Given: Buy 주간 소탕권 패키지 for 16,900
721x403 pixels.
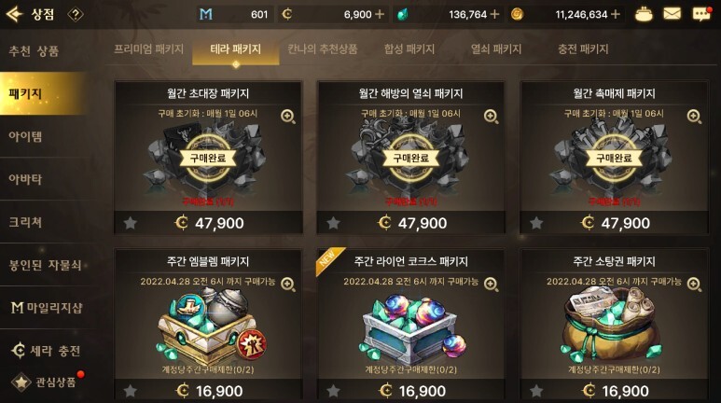Looking at the screenshot, I should (615, 391).
